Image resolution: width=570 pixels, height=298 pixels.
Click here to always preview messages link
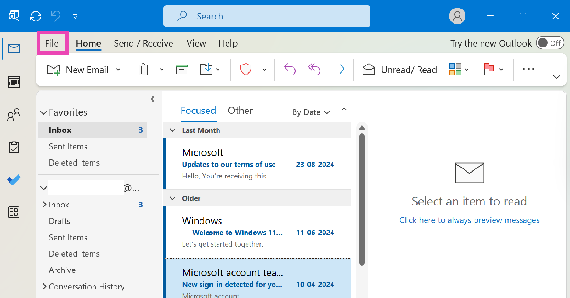469,220
